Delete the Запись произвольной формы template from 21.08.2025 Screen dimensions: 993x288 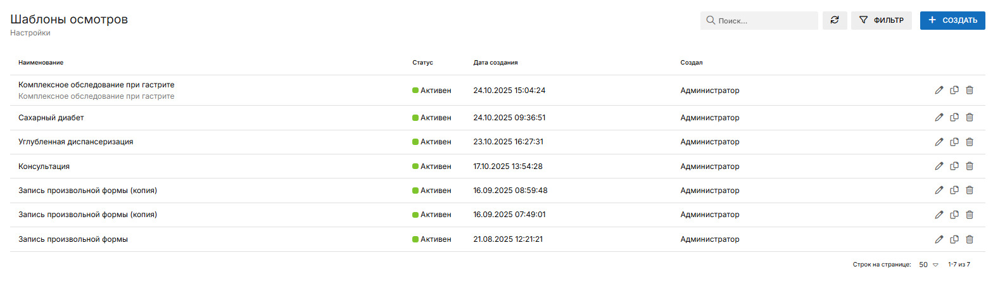pyautogui.click(x=970, y=239)
